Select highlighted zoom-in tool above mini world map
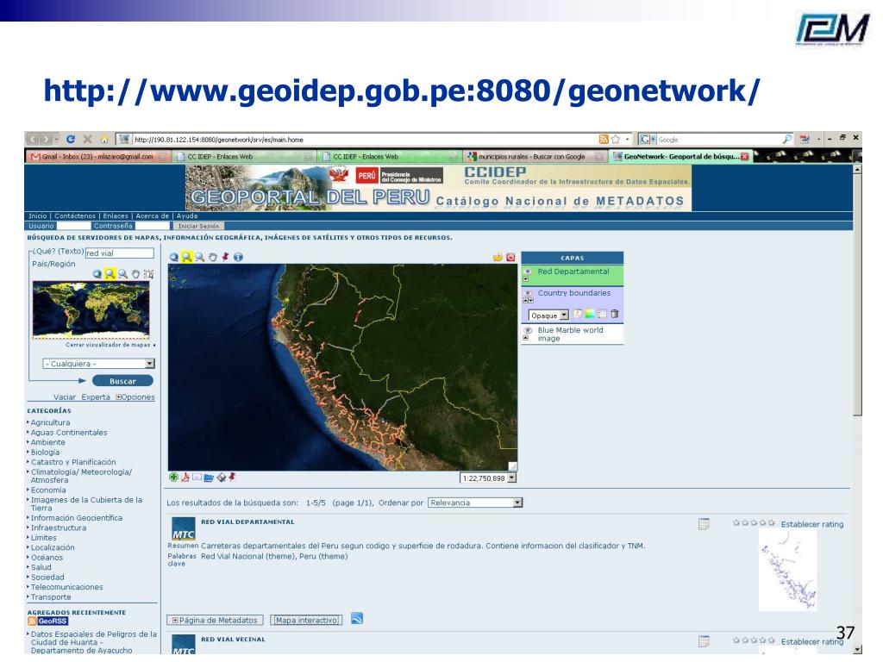Screen dimensions: 883x662 (110, 274)
